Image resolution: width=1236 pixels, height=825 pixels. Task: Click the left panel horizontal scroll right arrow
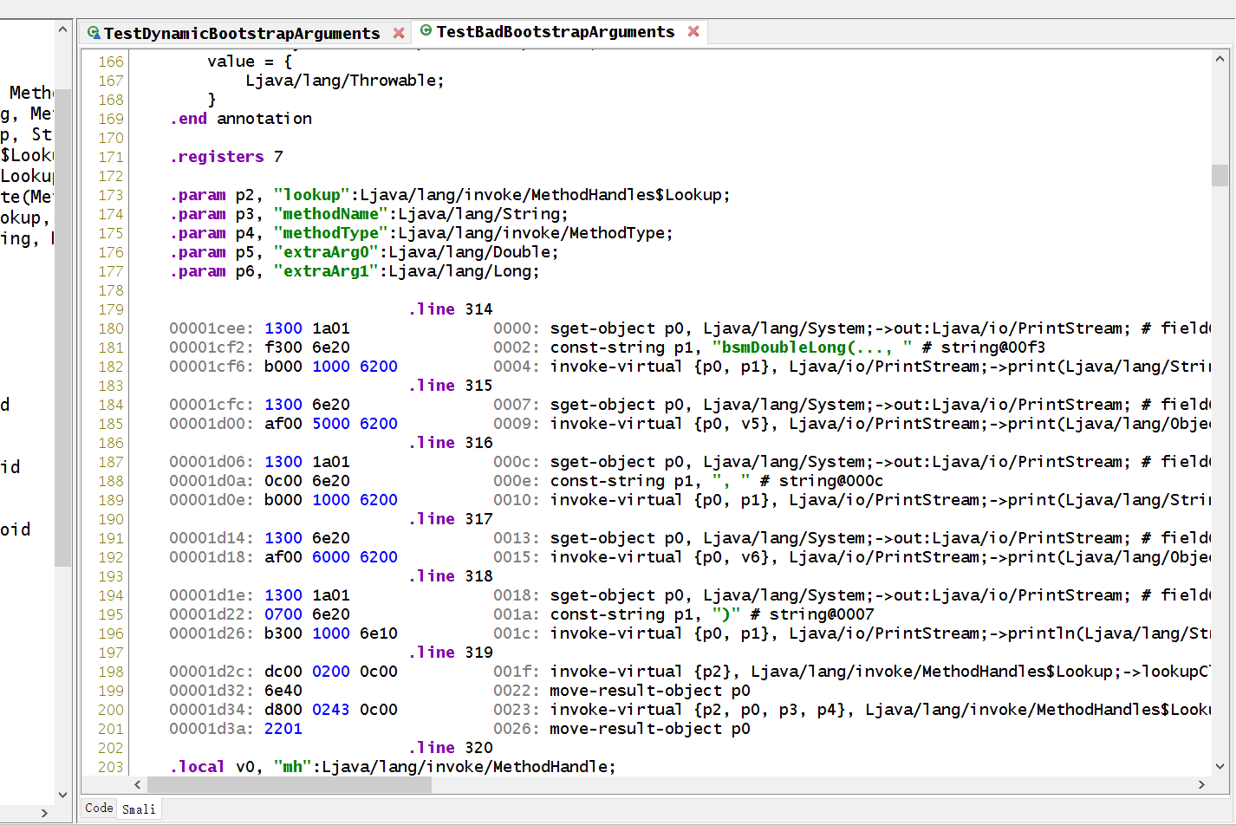click(45, 814)
